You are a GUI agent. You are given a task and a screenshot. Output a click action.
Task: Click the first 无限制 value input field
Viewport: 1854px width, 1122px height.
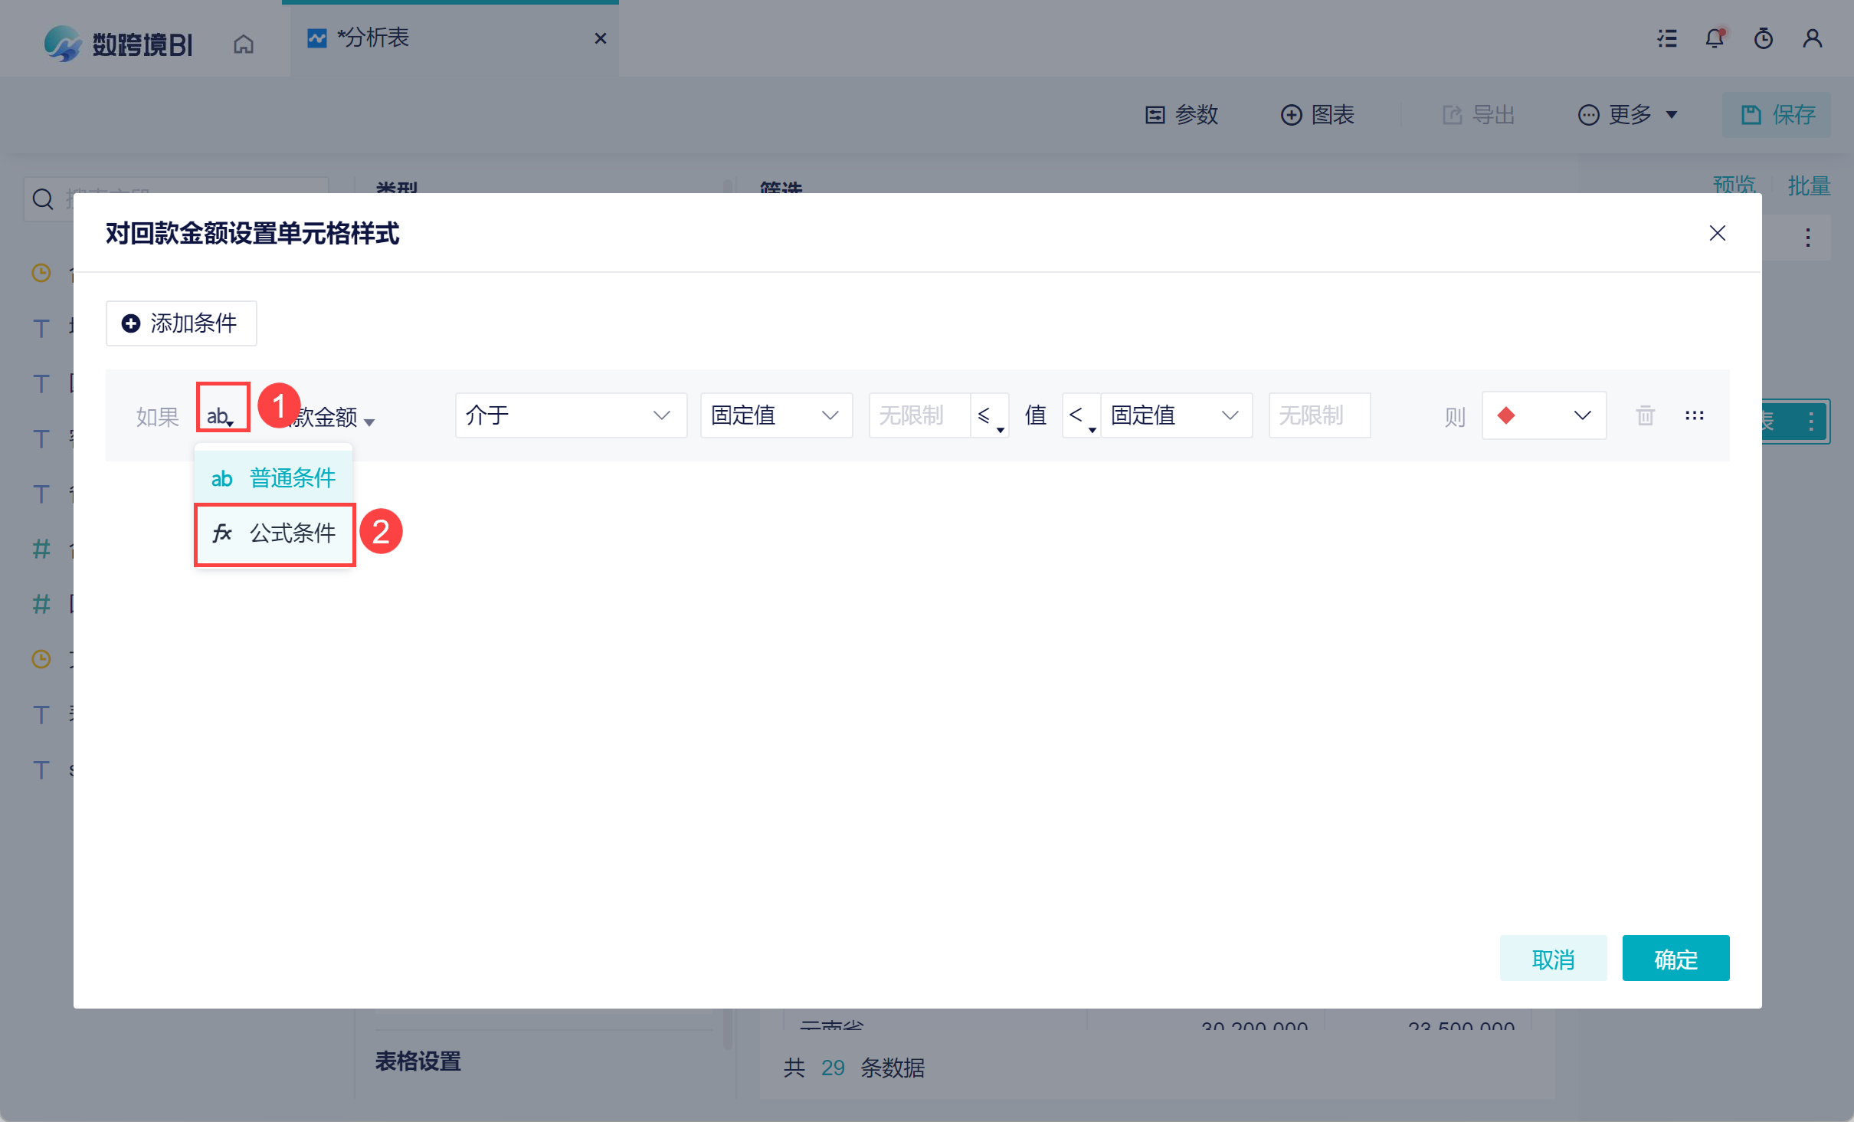click(918, 415)
